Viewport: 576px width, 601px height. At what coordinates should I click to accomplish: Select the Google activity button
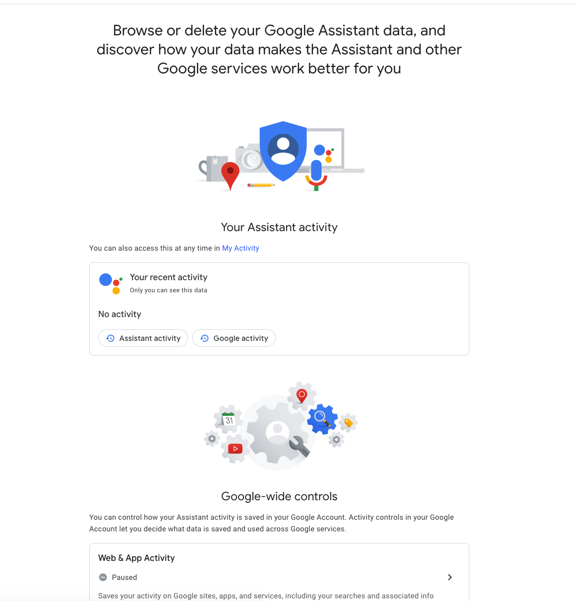234,338
